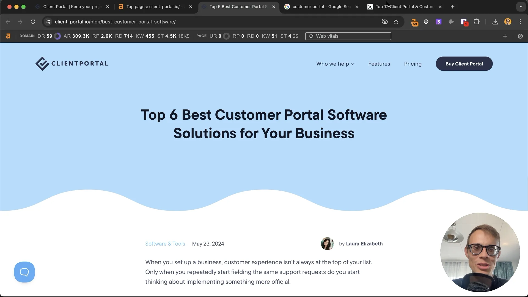Click the plus icon in Ahrefs toolbar
This screenshot has width=528, height=297.
[505, 36]
